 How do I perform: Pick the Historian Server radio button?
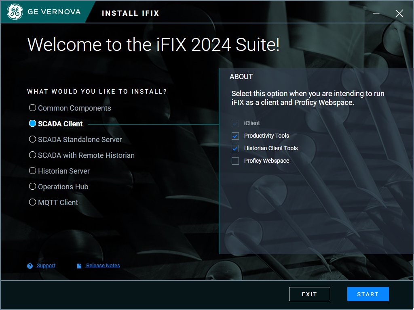tap(32, 171)
